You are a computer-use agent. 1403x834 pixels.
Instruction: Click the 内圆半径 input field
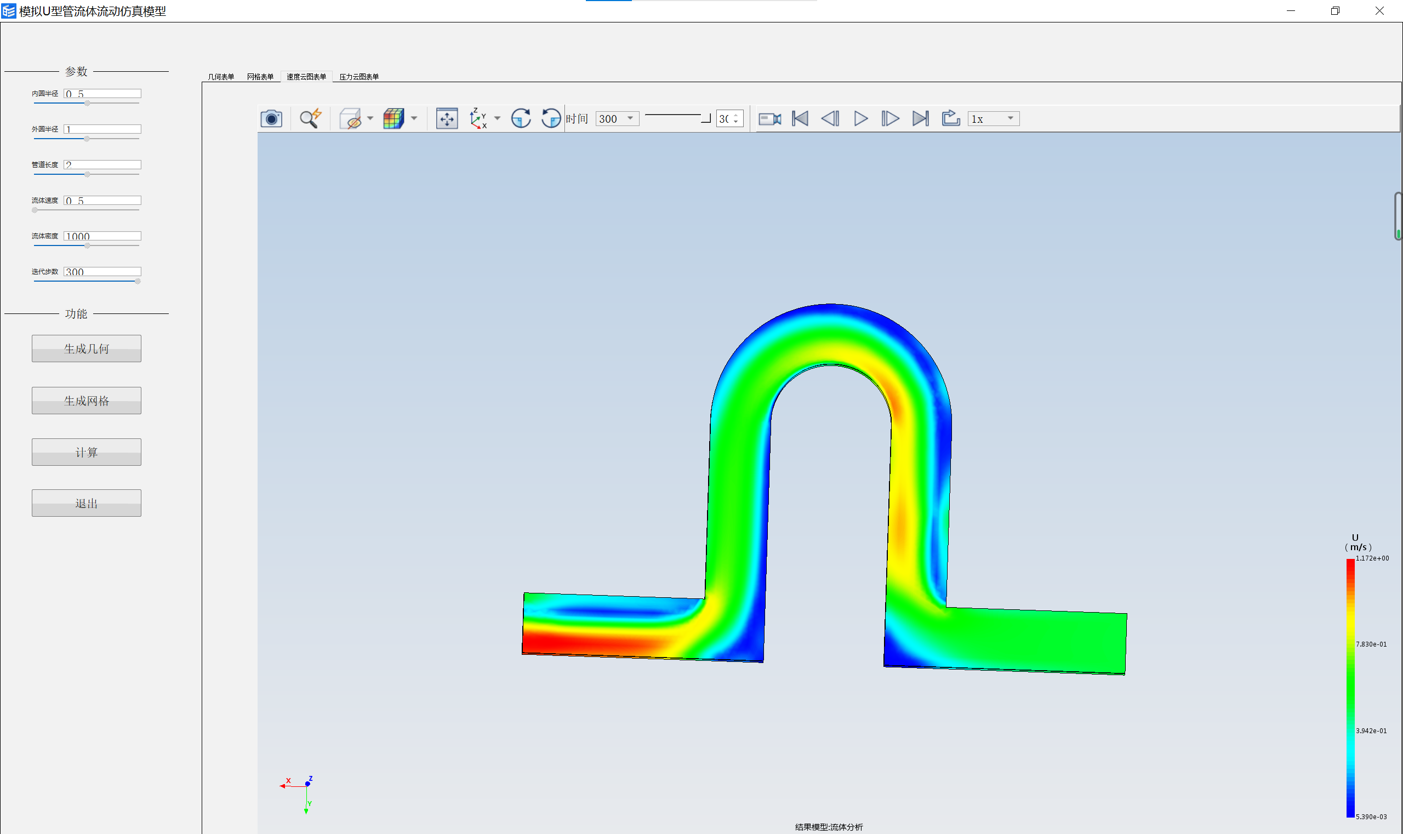(102, 94)
